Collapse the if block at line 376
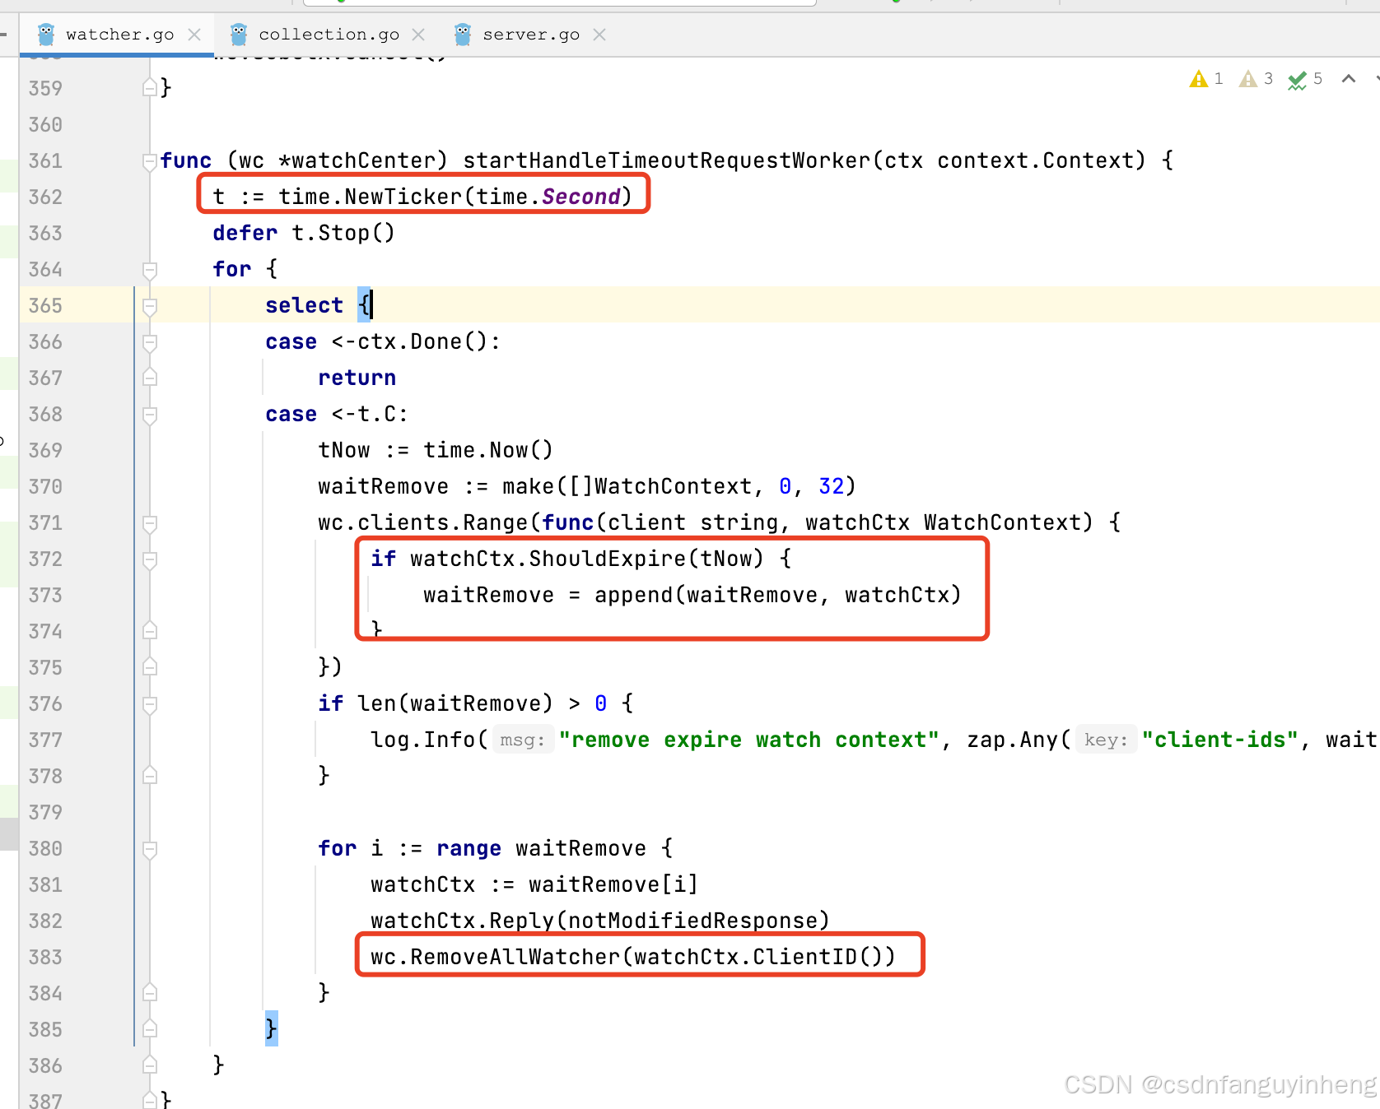This screenshot has height=1109, width=1380. pos(150,704)
